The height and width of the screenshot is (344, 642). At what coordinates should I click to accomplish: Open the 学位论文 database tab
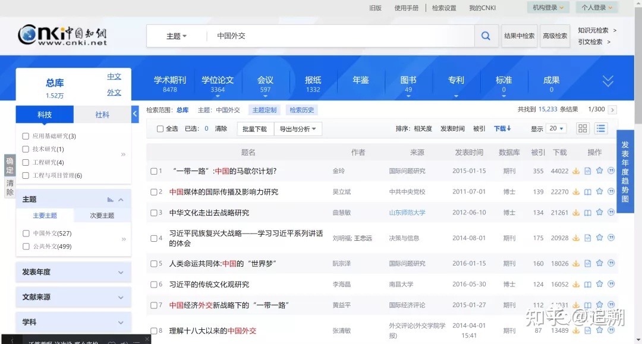218,84
